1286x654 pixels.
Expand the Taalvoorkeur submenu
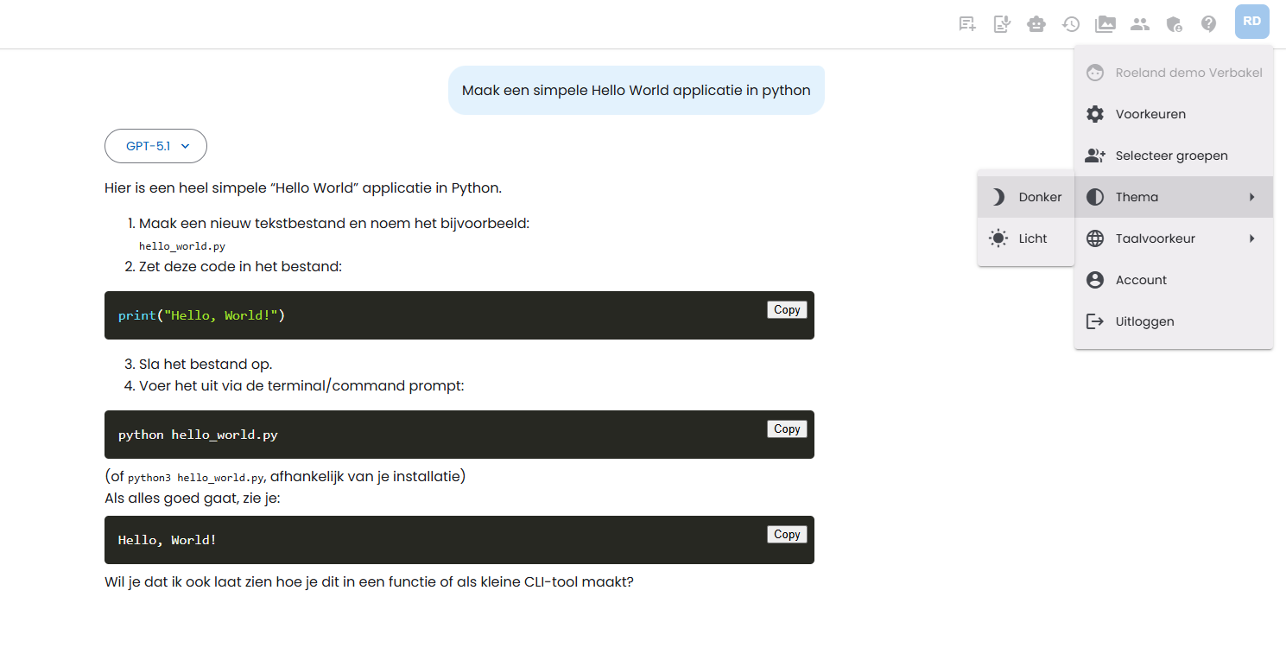[x=1173, y=238]
